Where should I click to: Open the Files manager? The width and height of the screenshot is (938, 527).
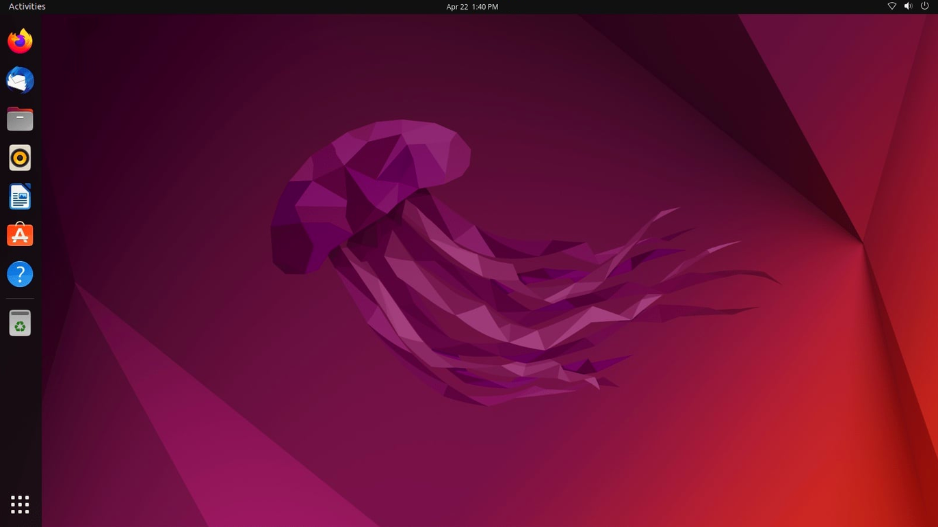pos(20,119)
